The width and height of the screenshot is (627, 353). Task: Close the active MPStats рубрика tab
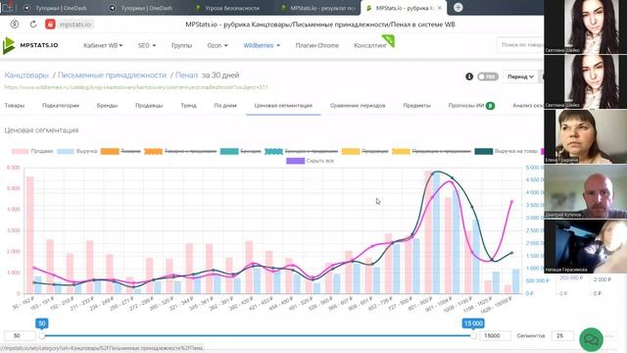[440, 8]
